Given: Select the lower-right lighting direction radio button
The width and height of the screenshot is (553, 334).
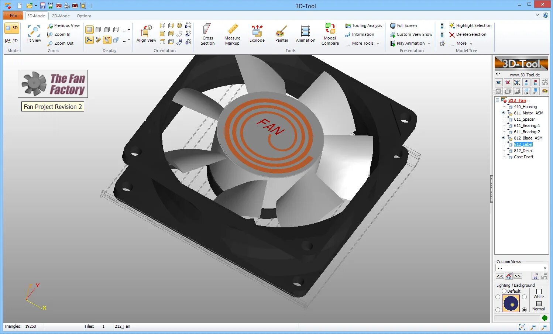Looking at the screenshot, I should tap(524, 310).
